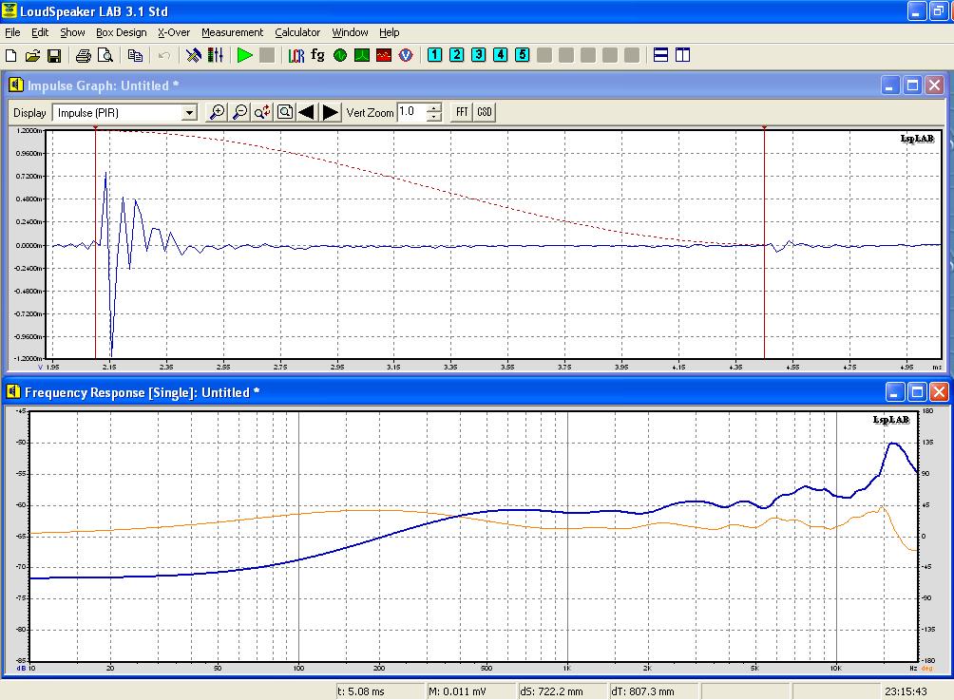Click the green square spectrum analyzer icon
The height and width of the screenshot is (700, 954).
click(362, 55)
